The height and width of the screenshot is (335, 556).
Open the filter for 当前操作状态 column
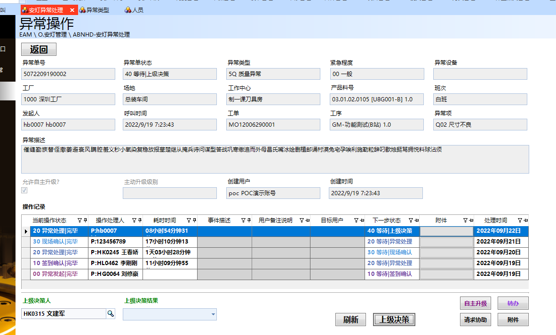coord(80,221)
